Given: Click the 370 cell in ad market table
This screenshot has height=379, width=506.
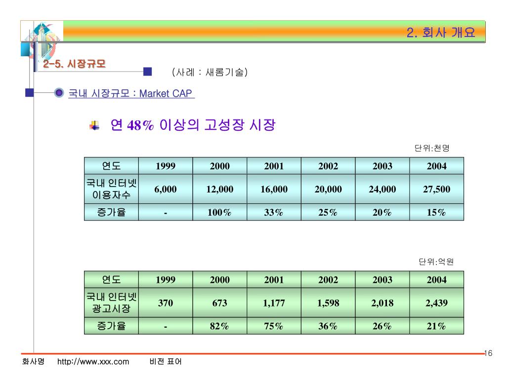Looking at the screenshot, I should (x=166, y=303).
